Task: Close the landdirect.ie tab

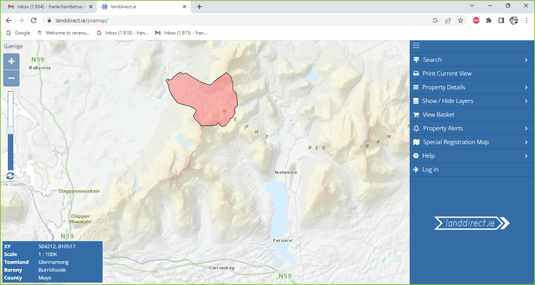Action: 184,7
